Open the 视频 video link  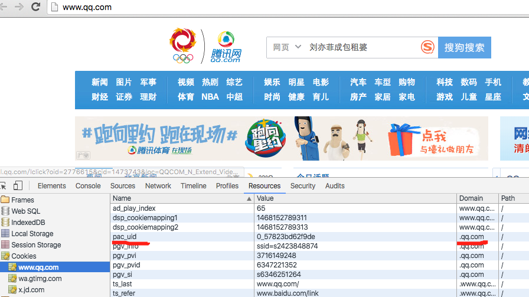tap(186, 82)
